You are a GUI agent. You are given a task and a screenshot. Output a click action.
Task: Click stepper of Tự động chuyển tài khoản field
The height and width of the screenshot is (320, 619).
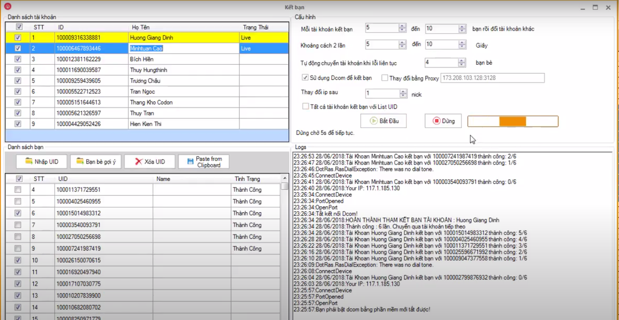tap(462, 62)
